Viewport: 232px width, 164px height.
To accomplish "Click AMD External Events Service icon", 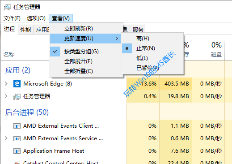I will point(17,138).
